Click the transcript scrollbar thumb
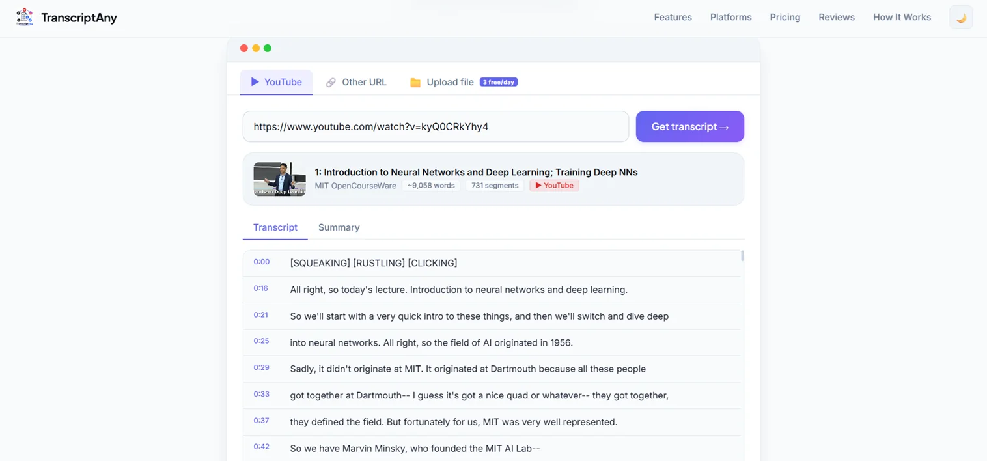The height and width of the screenshot is (461, 987). point(742,256)
